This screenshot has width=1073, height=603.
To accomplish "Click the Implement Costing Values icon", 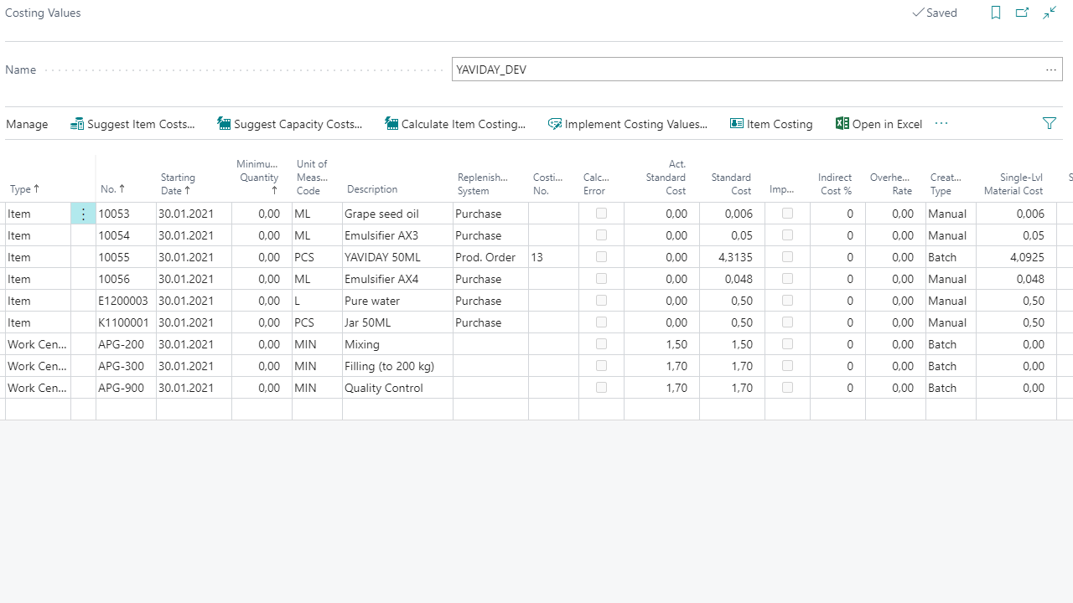I will (x=555, y=124).
